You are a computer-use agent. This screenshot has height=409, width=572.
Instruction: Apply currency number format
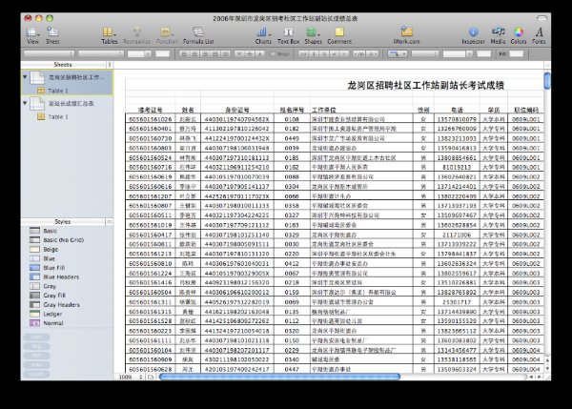coord(314,54)
